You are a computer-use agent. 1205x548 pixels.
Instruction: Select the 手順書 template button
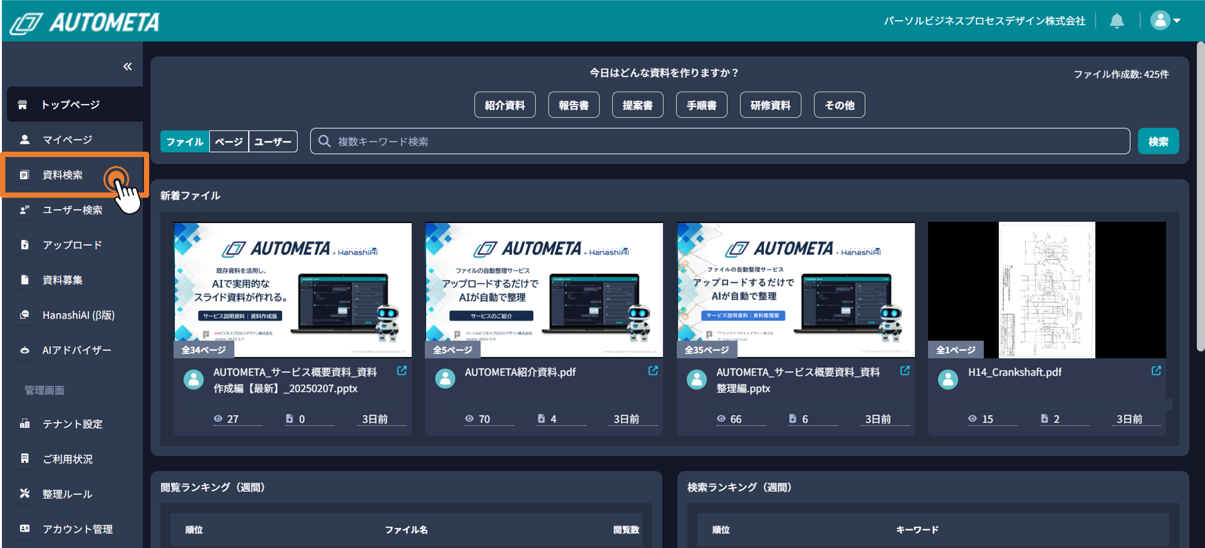(x=701, y=105)
